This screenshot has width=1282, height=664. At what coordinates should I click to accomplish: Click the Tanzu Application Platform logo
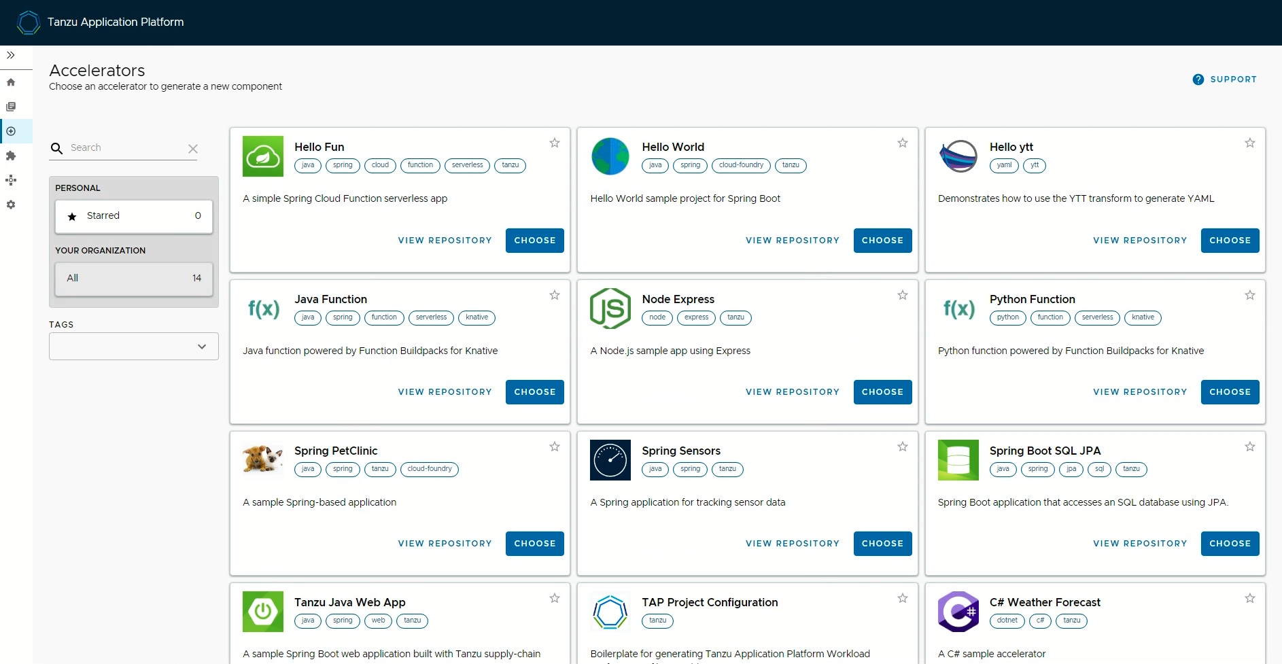coord(29,22)
